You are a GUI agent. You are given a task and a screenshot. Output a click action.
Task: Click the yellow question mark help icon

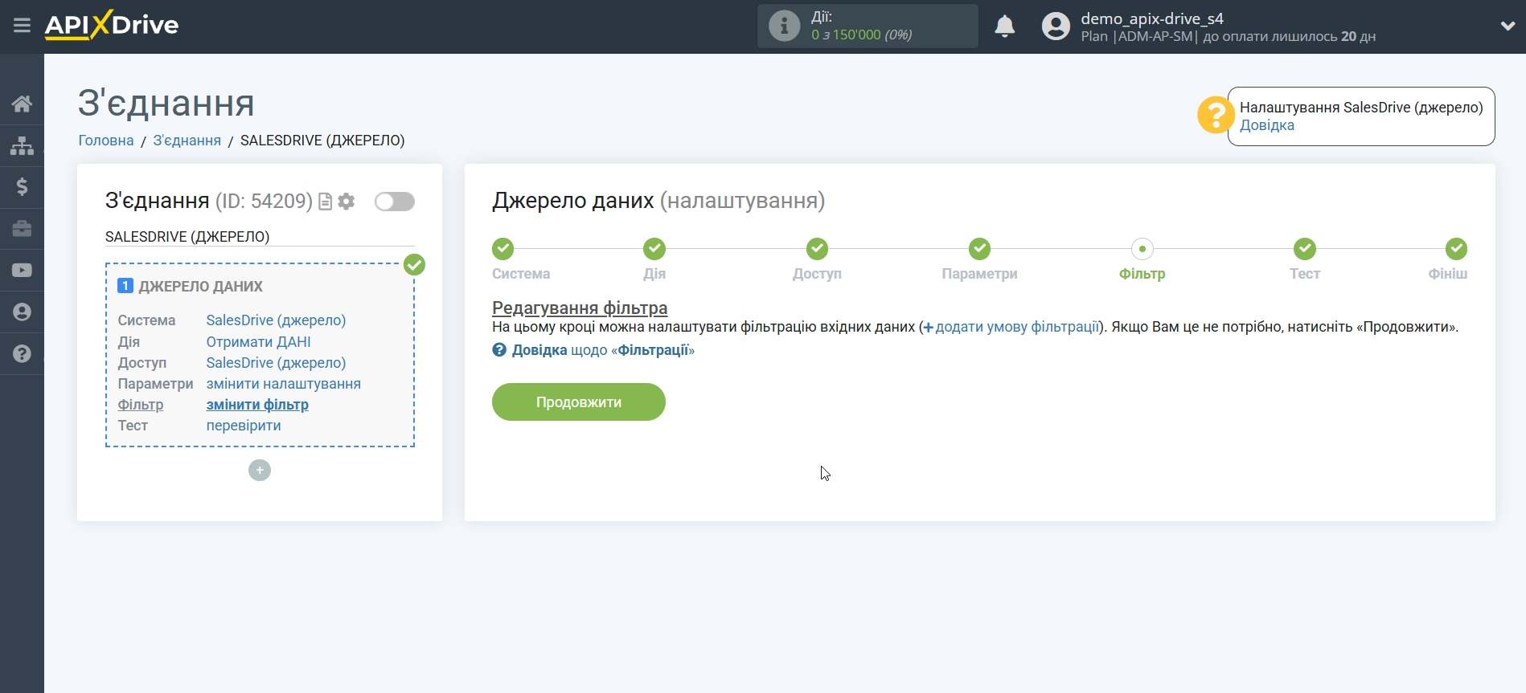(x=1215, y=116)
